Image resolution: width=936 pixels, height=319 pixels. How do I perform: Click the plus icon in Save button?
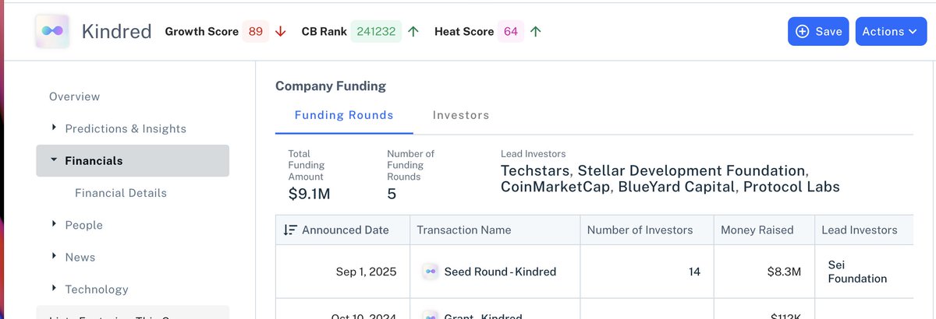802,32
